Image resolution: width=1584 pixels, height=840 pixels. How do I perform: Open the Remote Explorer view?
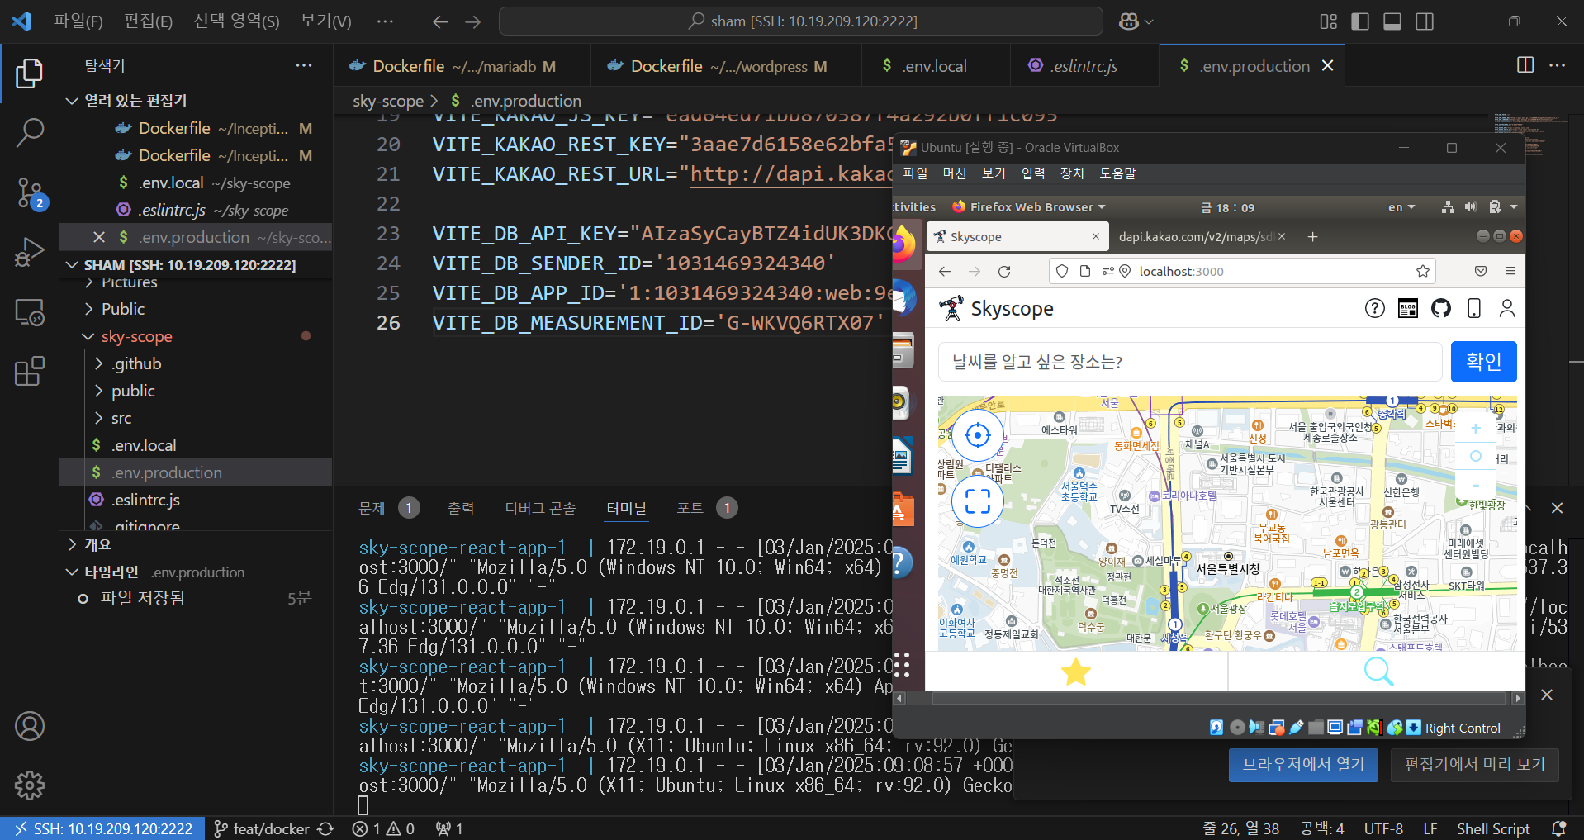point(30,312)
